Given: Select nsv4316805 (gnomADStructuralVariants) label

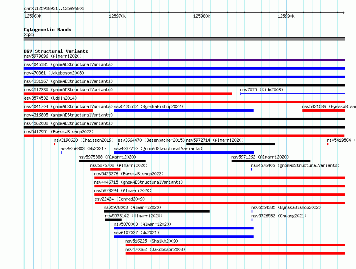Looking at the screenshot, I should tap(68, 115).
